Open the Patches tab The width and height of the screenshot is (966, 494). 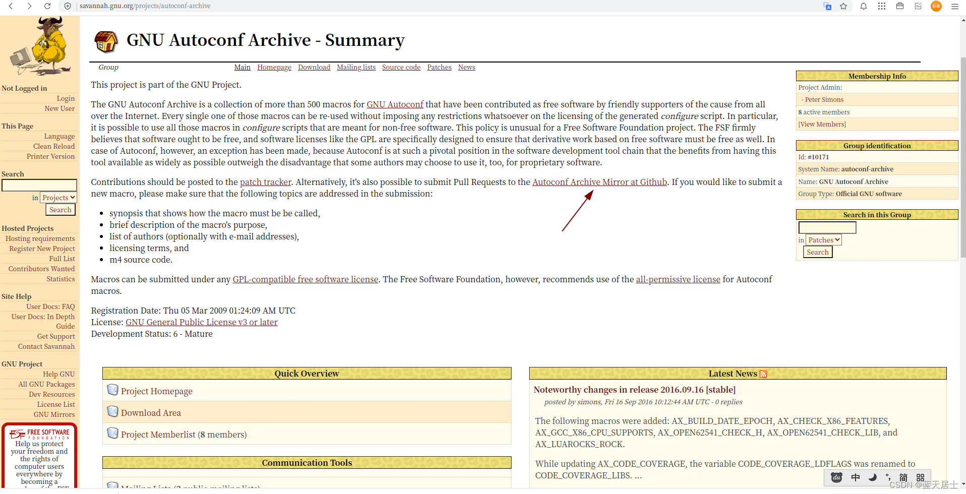[x=439, y=67]
